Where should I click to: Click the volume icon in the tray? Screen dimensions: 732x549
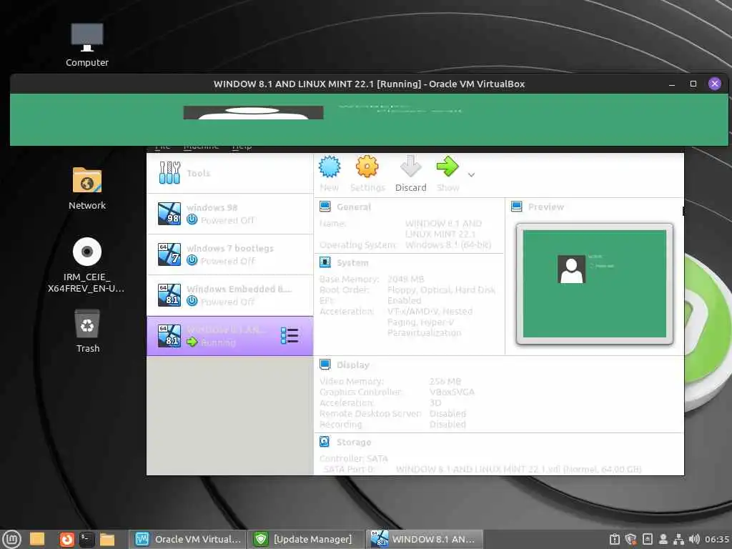pyautogui.click(x=694, y=539)
